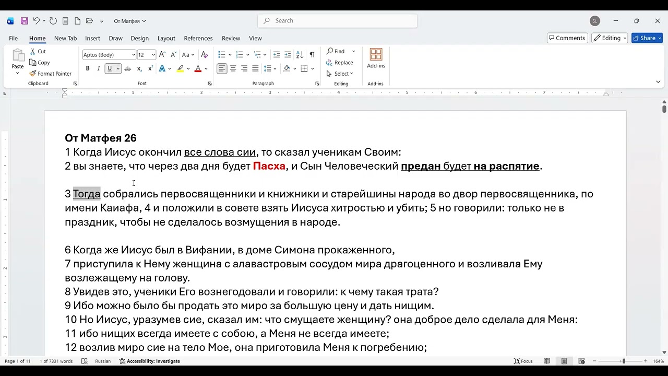
Task: Undo the last action
Action: tap(36, 21)
